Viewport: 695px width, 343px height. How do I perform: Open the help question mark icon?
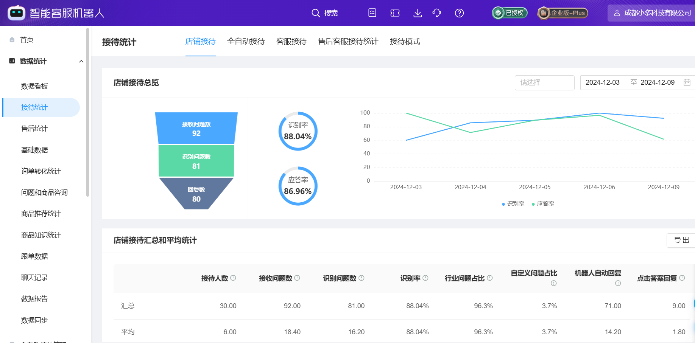tap(459, 13)
